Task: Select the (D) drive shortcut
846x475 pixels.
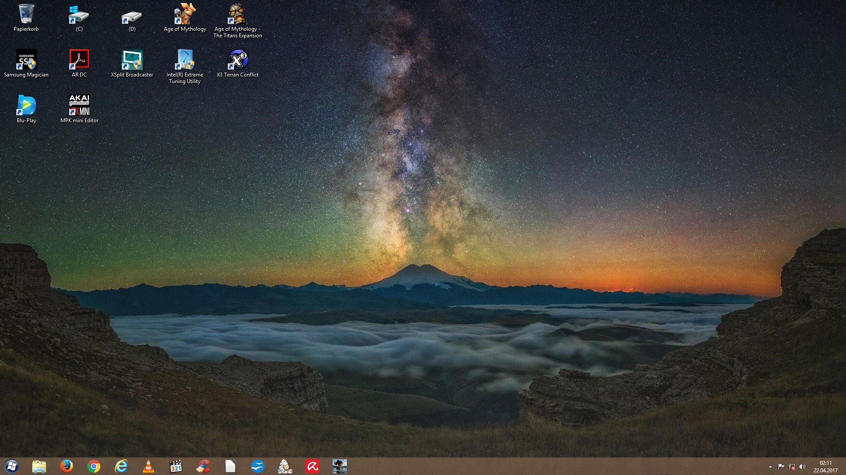Action: coord(132,18)
